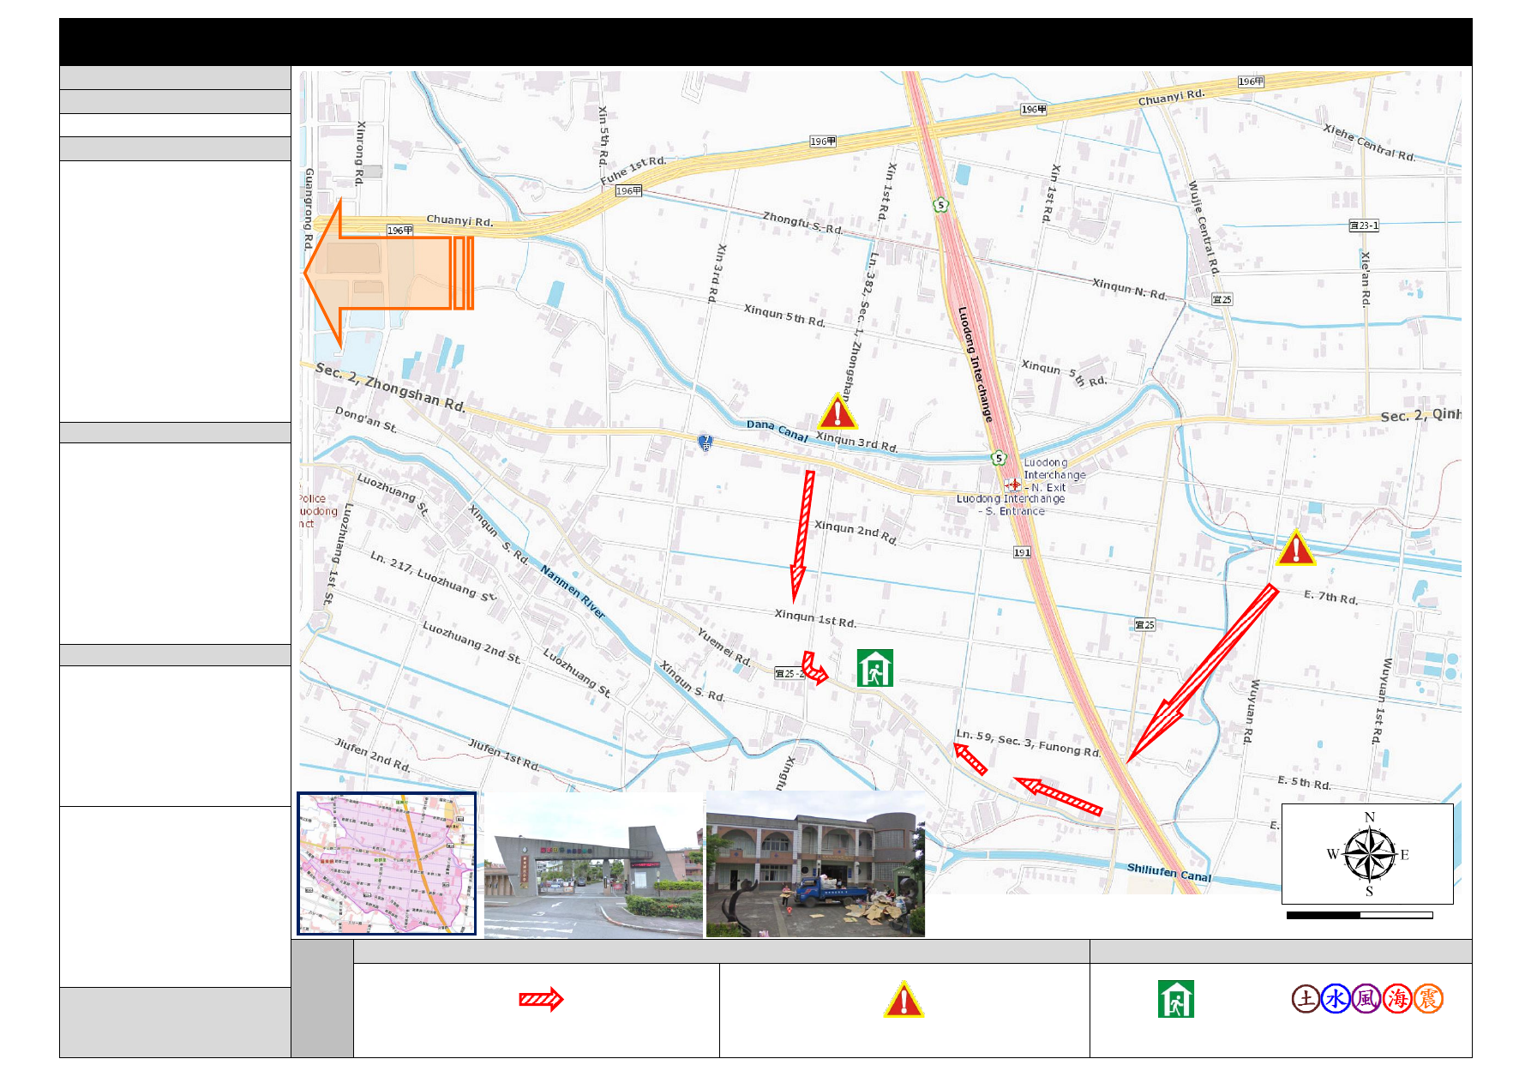1531x1083 pixels.
Task: Click the 土 circle symbol in the legend
Action: click(1306, 999)
